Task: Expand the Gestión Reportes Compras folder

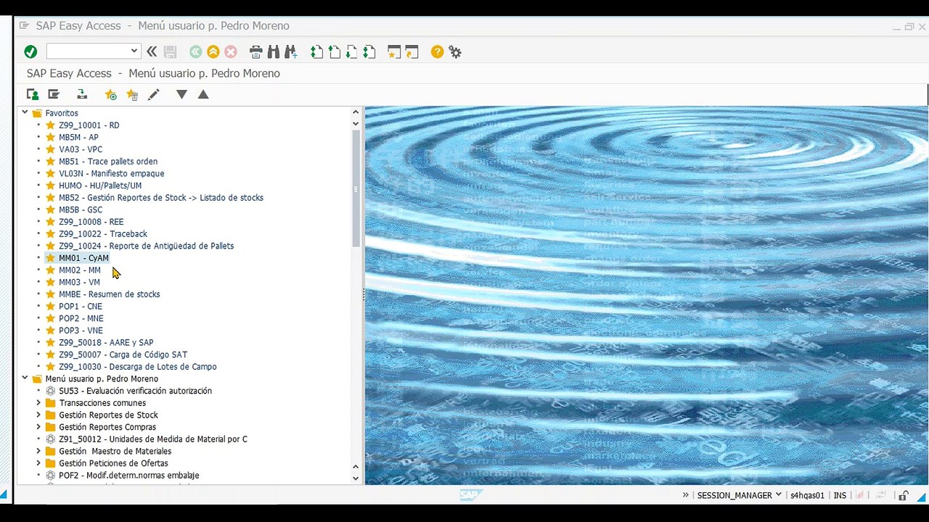Action: pos(38,426)
